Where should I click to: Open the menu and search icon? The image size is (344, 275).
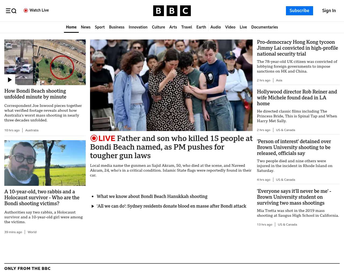11,11
